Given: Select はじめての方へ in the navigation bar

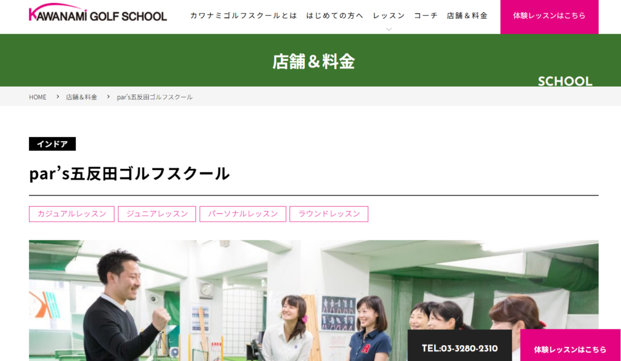Looking at the screenshot, I should [x=335, y=16].
